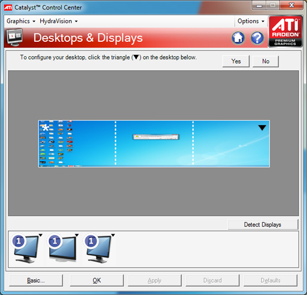The width and height of the screenshot is (307, 295).
Task: Click the Yes button
Action: click(236, 61)
